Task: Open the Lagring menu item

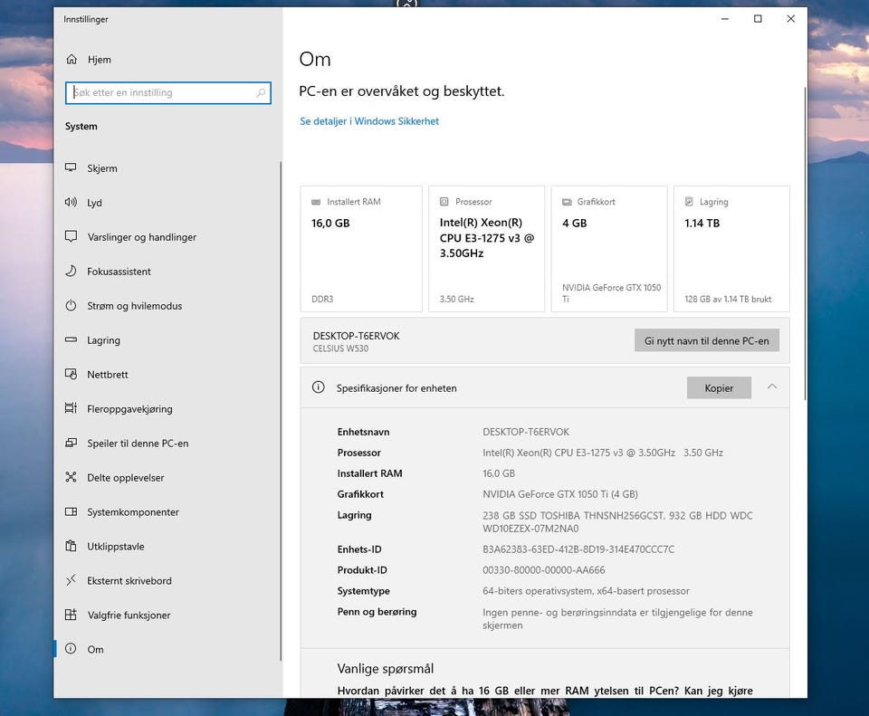Action: click(103, 340)
